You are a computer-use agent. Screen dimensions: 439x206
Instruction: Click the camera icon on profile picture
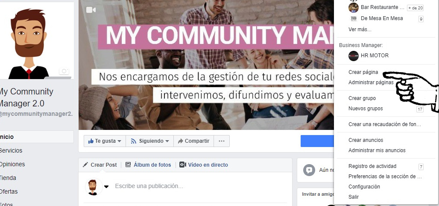point(64,71)
